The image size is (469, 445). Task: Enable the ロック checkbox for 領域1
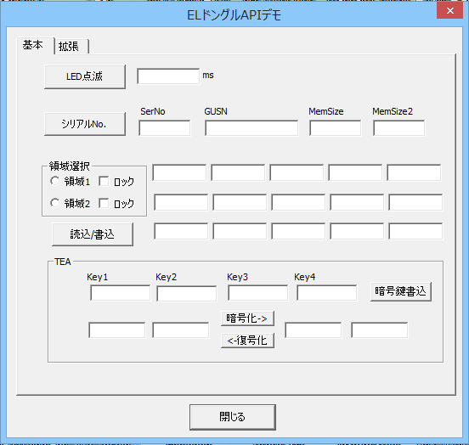click(104, 181)
